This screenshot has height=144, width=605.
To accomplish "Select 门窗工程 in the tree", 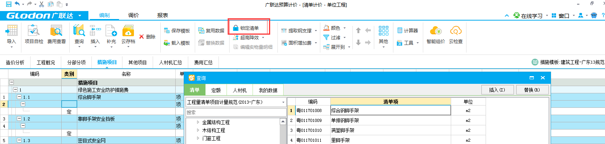I will [x=211, y=138].
